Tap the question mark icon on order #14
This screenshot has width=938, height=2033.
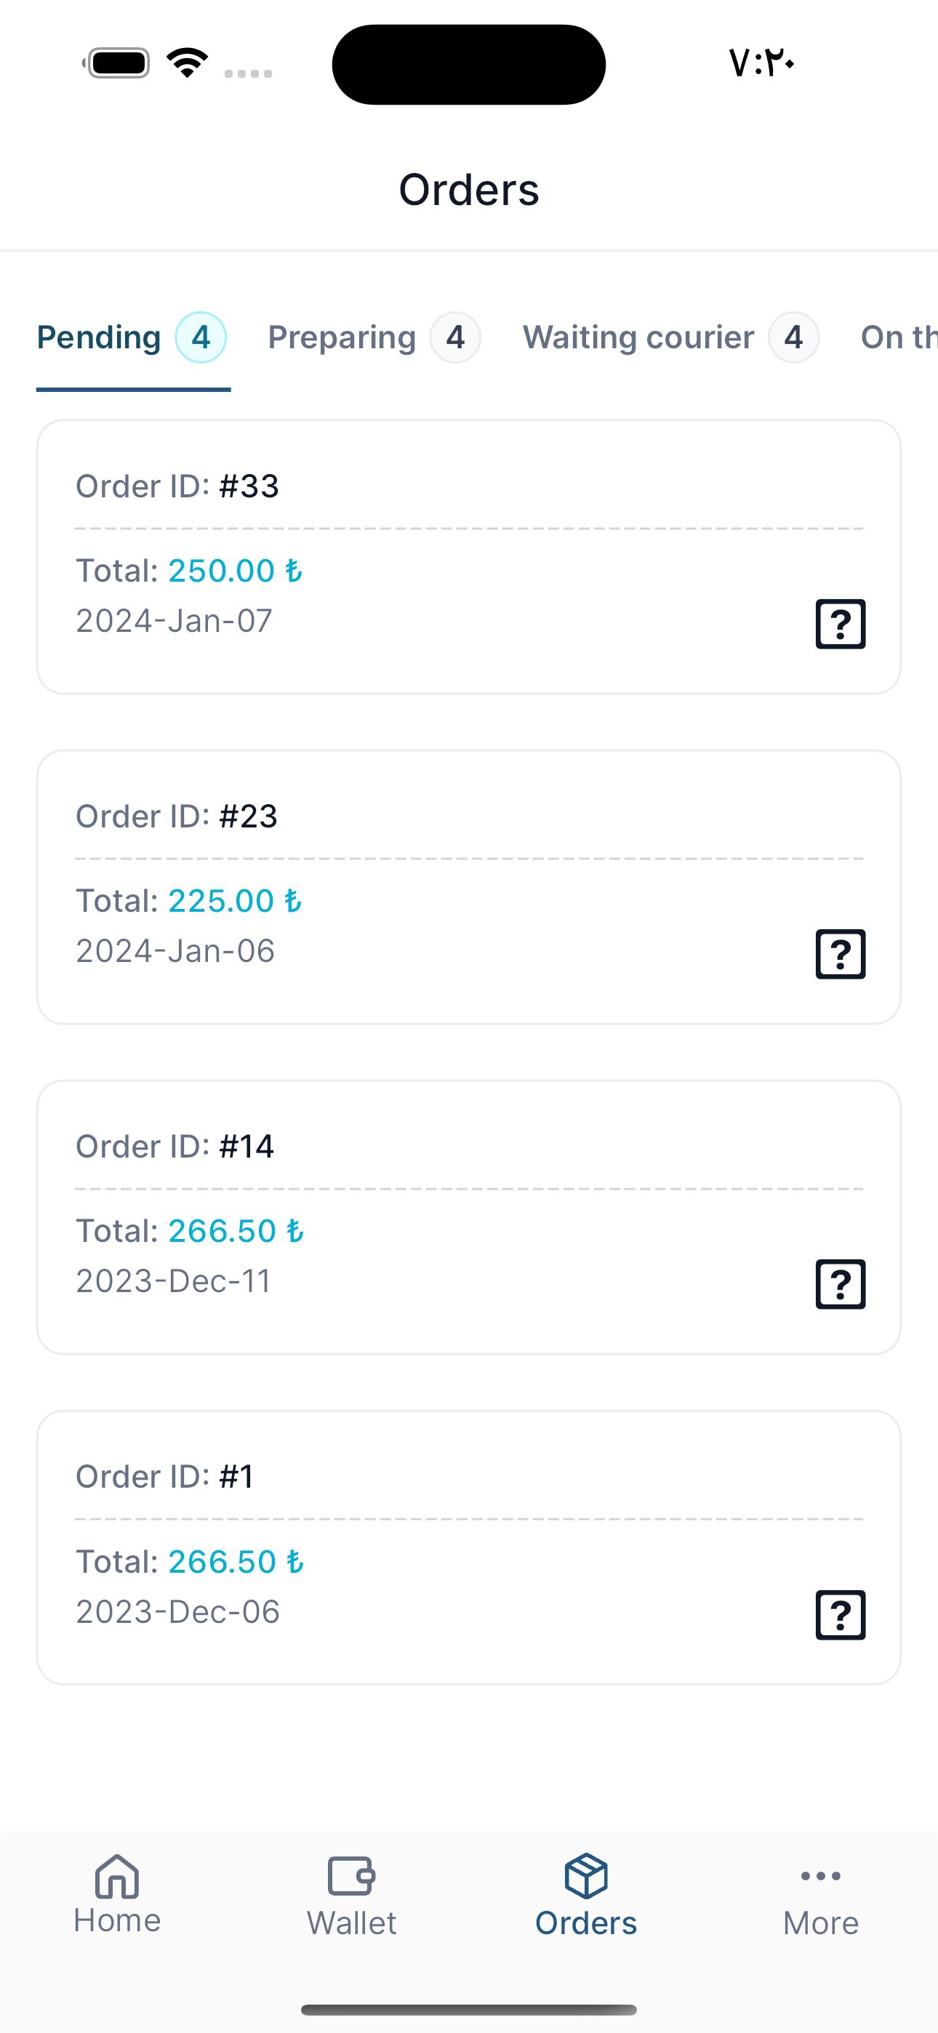point(840,1283)
